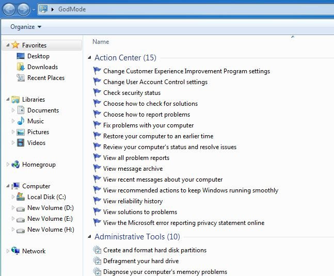This screenshot has width=334, height=276.
Task: Collapse the Favorites tree section
Action: (x=8, y=45)
